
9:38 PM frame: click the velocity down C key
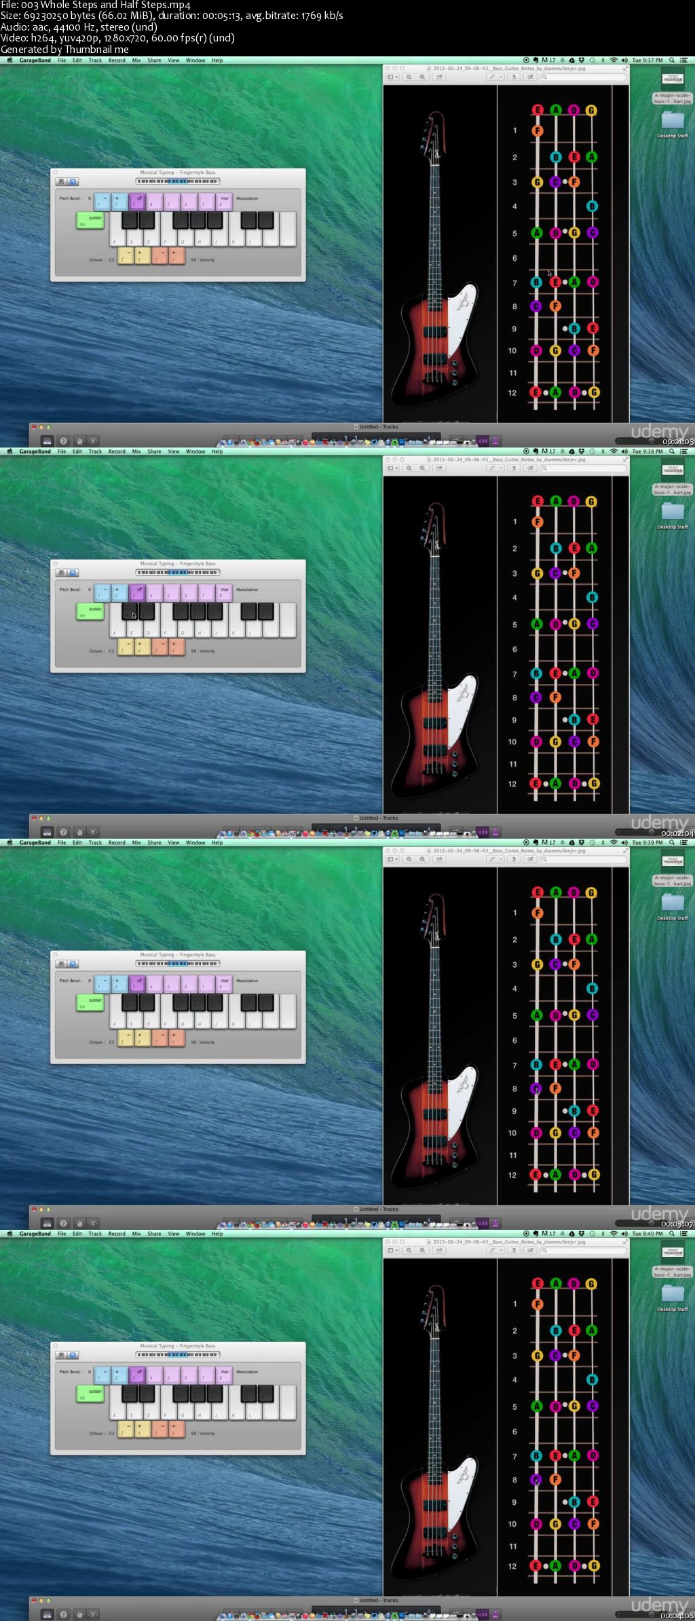click(159, 647)
